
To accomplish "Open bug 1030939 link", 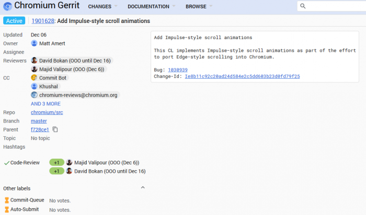I will [178, 70].
